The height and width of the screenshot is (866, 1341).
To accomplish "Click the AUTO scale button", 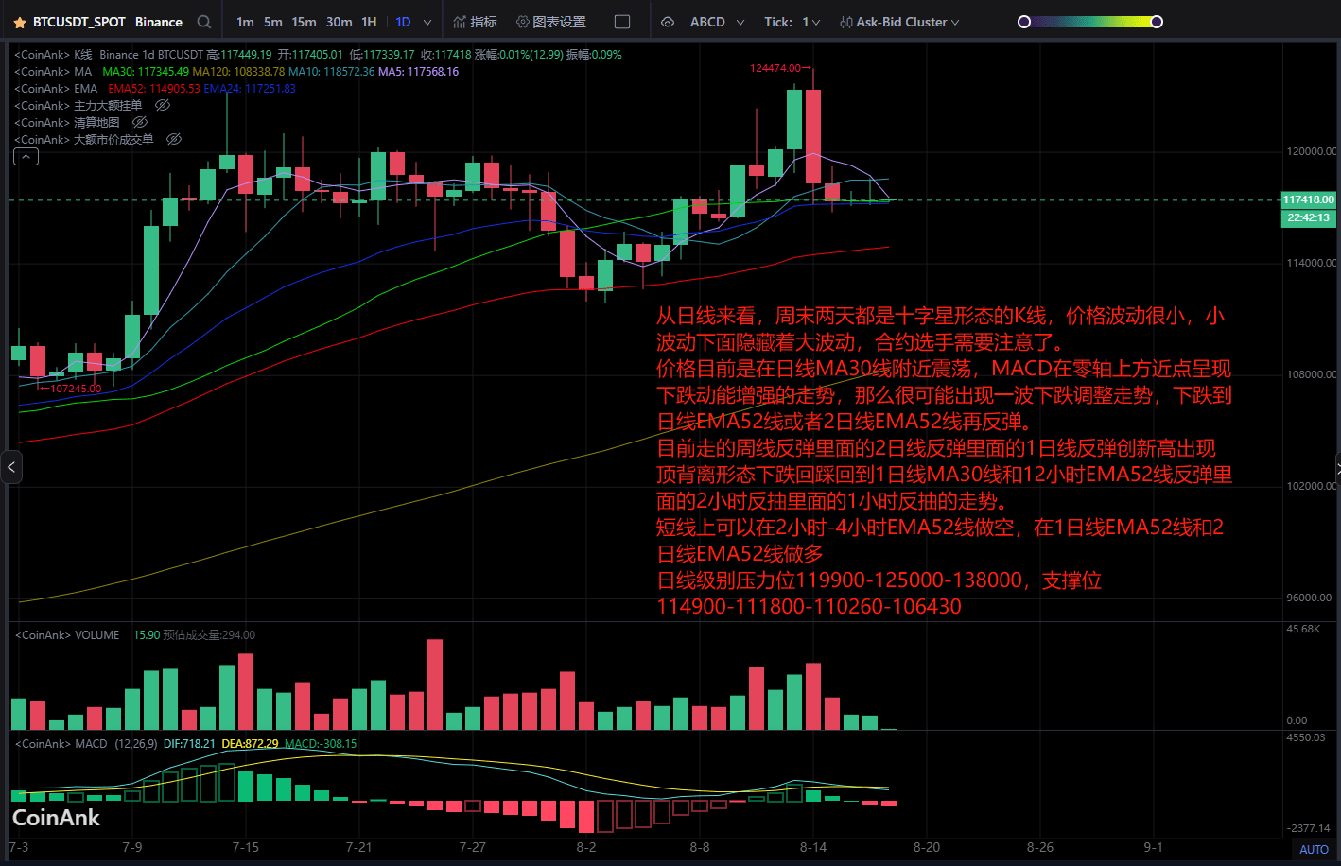I will click(1314, 849).
